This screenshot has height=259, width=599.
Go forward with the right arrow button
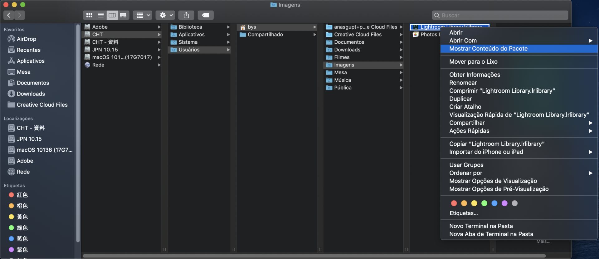(x=20, y=15)
